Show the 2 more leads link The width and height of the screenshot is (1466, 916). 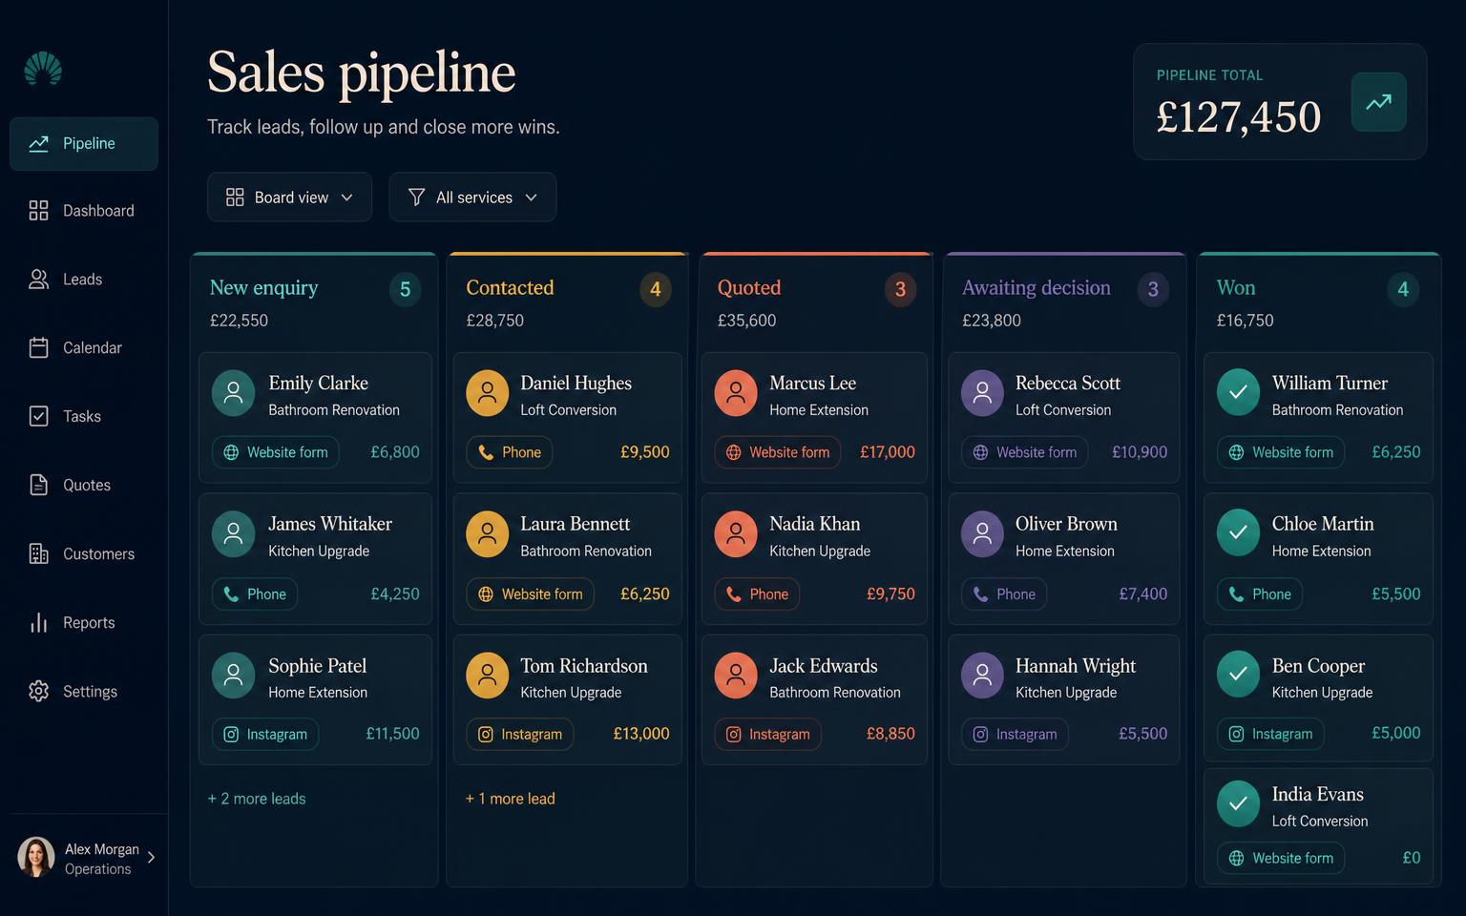coord(257,799)
